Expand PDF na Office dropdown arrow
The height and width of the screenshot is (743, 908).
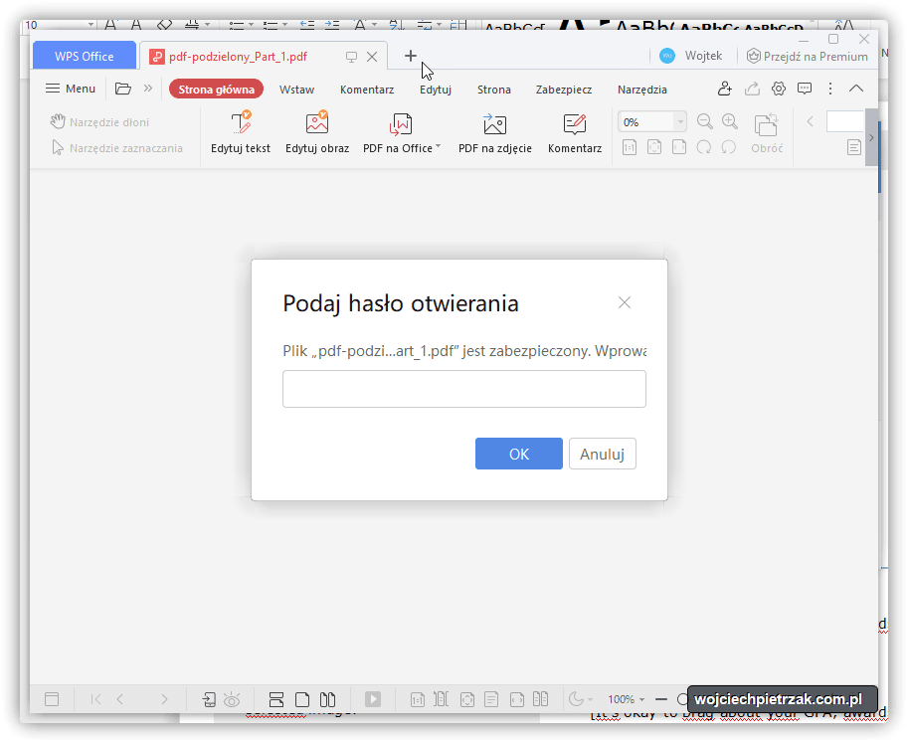click(x=438, y=146)
